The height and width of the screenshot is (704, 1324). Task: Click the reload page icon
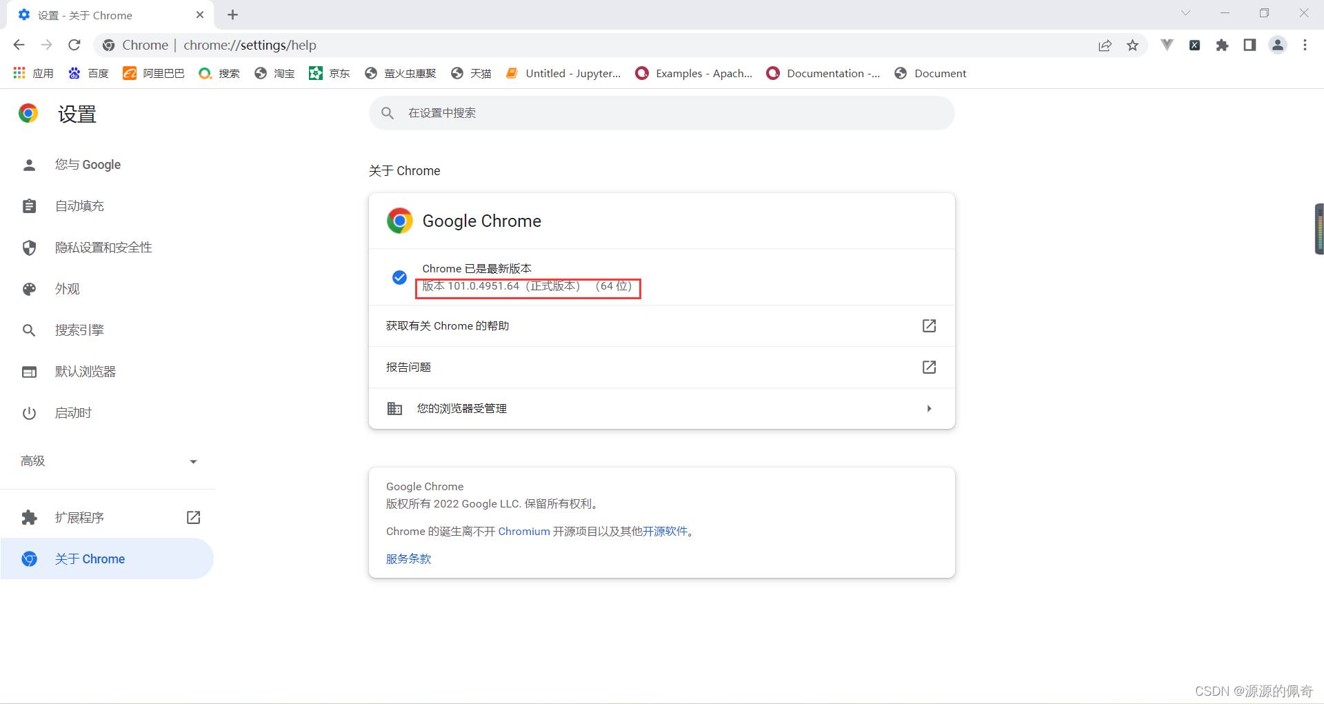pyautogui.click(x=74, y=45)
